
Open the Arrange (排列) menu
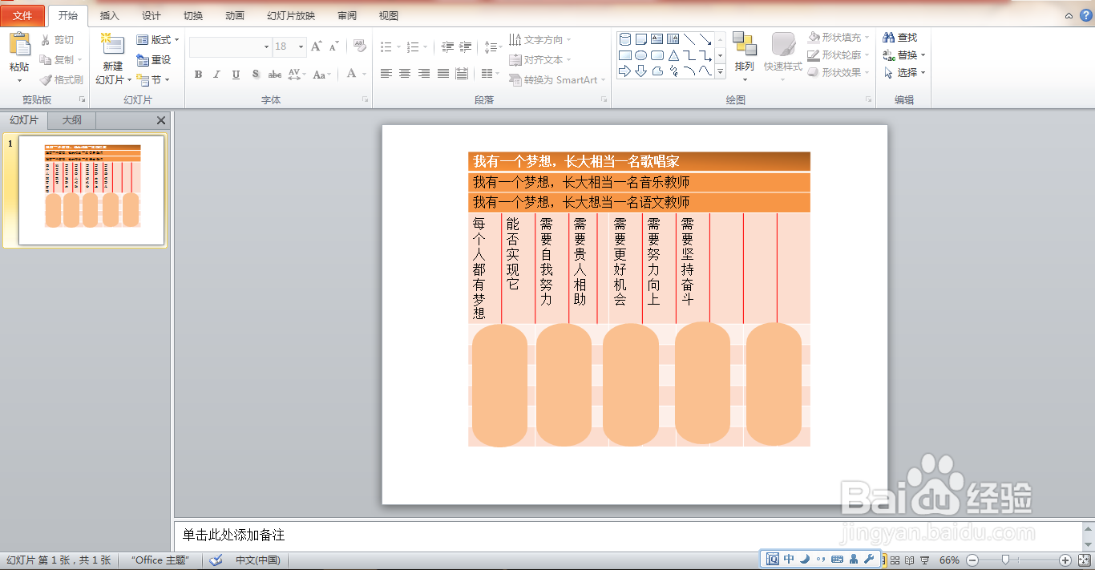point(745,56)
